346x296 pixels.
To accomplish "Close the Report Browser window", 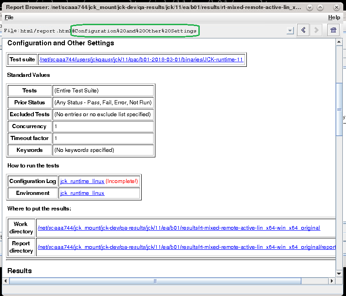I will coord(336,8).
